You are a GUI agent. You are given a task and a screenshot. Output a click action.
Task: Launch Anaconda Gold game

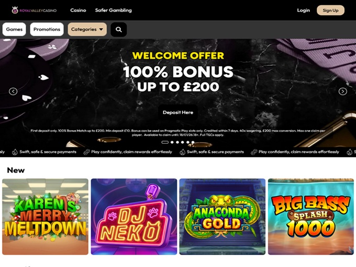click(222, 217)
